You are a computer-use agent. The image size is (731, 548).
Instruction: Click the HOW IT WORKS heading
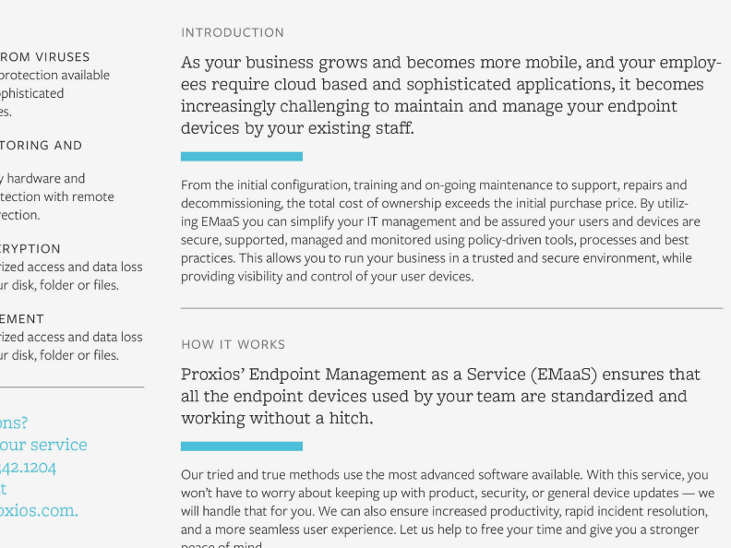pyautogui.click(x=234, y=344)
